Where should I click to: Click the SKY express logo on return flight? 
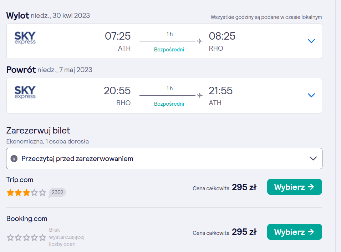(25, 92)
